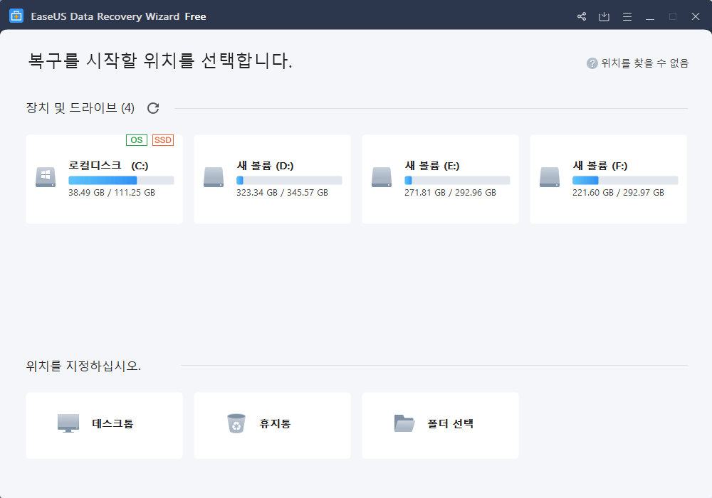Click the folder icon for folder selection
Viewport: 712px width, 498px height.
pyautogui.click(x=404, y=423)
